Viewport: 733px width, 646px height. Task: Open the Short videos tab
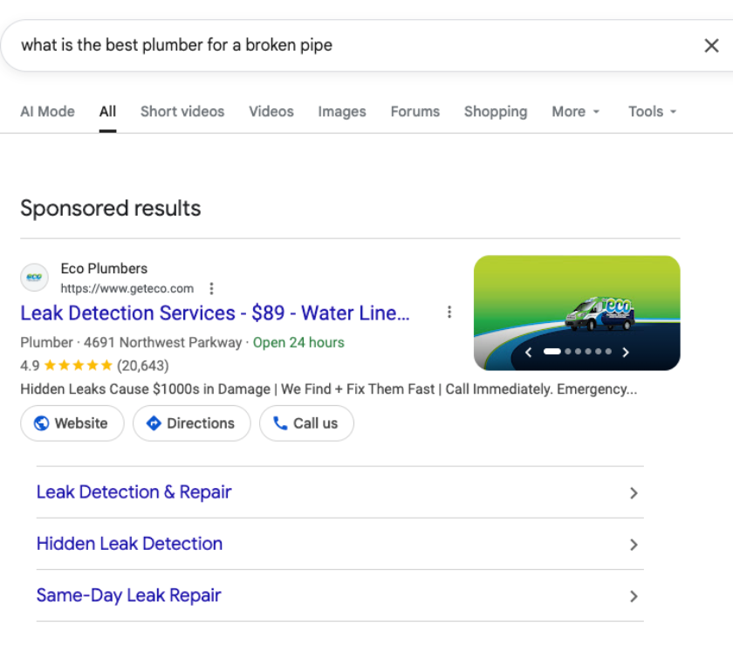point(182,112)
